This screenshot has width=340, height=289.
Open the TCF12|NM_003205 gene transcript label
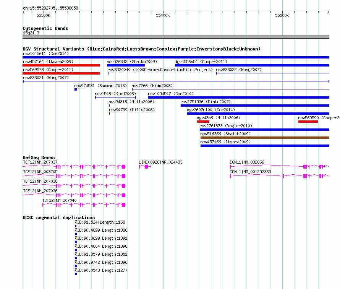40,172
